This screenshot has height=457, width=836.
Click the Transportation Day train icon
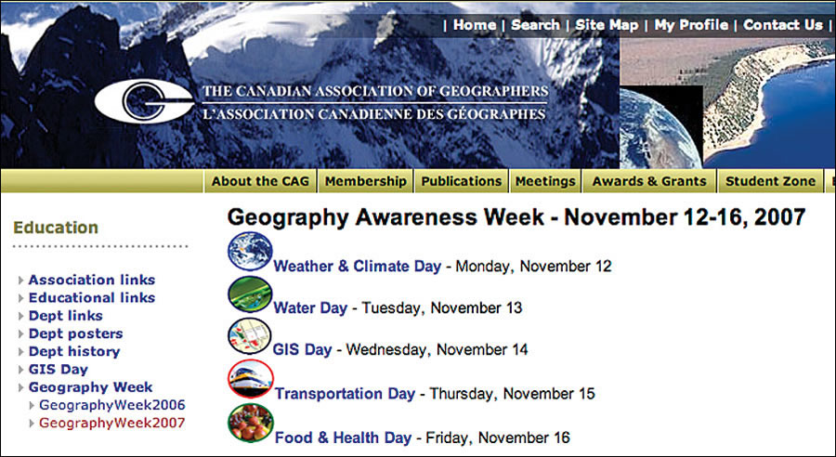(x=251, y=379)
